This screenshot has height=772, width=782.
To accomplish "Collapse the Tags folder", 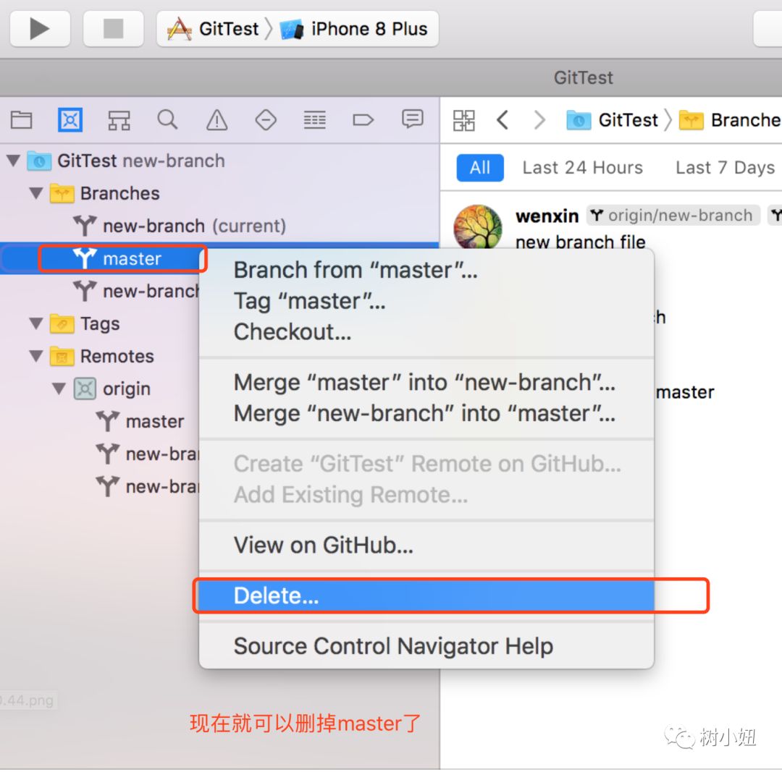I will coord(36,323).
